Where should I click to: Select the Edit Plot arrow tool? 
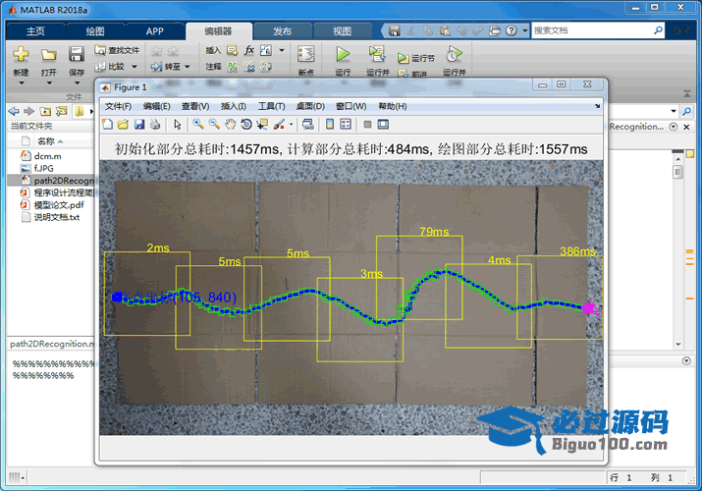pos(178,125)
